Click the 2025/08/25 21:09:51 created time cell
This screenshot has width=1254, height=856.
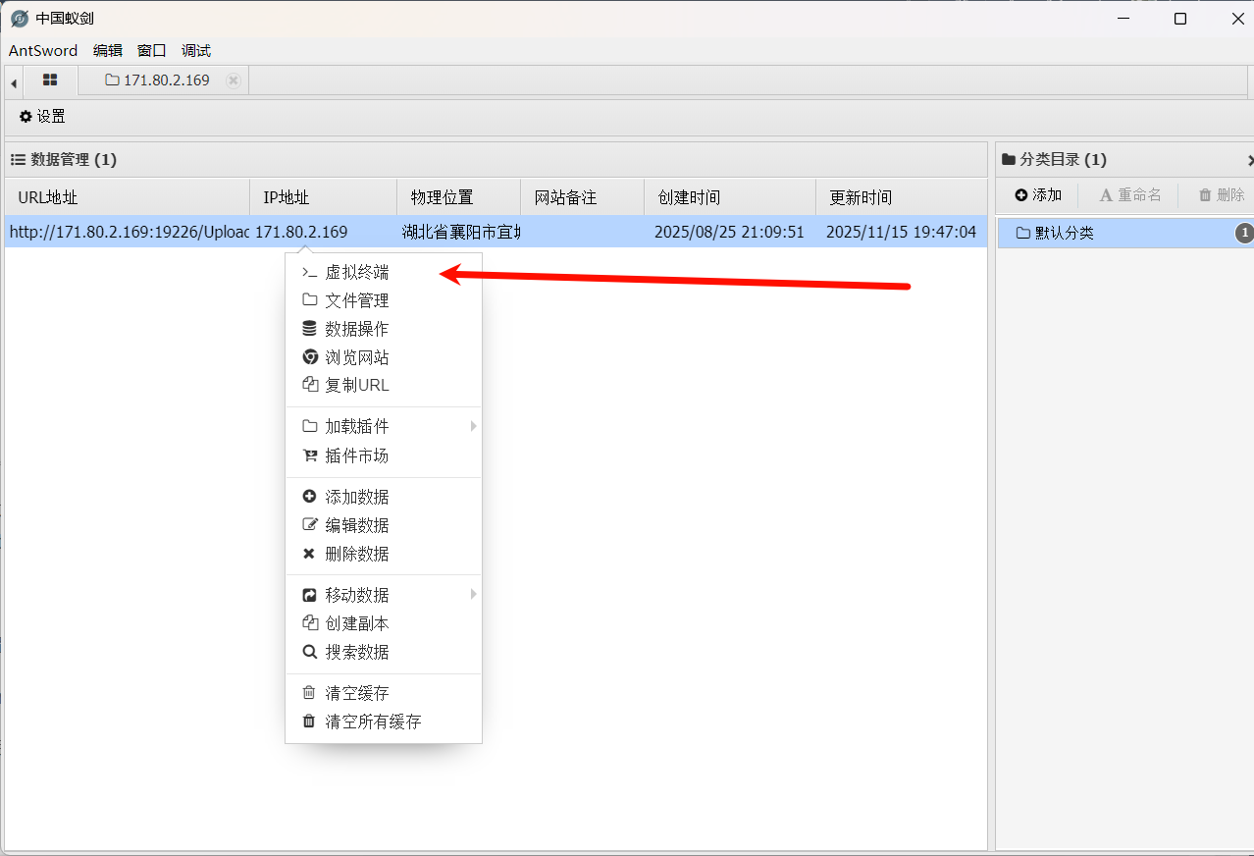point(729,233)
